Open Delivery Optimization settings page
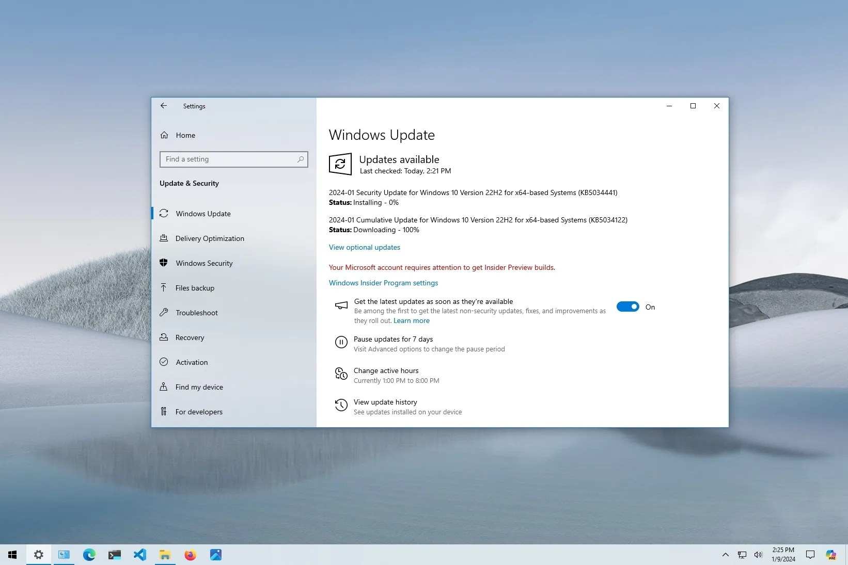Screen dimensions: 848x565 pyautogui.click(x=234, y=238)
